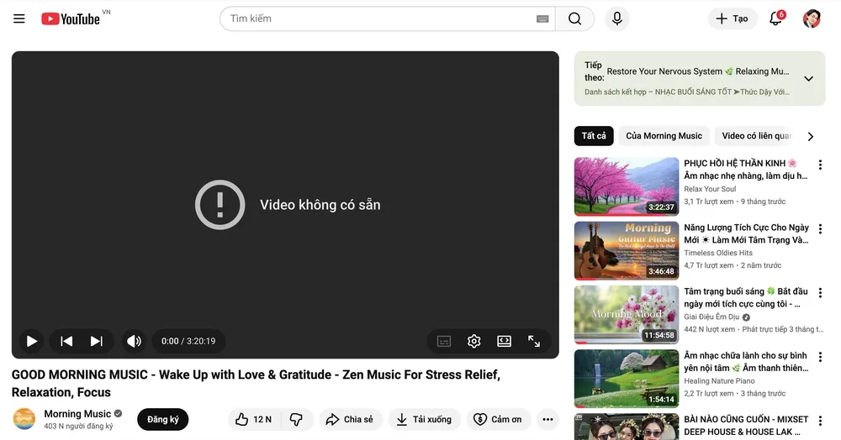Open the notifications bell
Viewport: 841px width, 440px height.
775,18
